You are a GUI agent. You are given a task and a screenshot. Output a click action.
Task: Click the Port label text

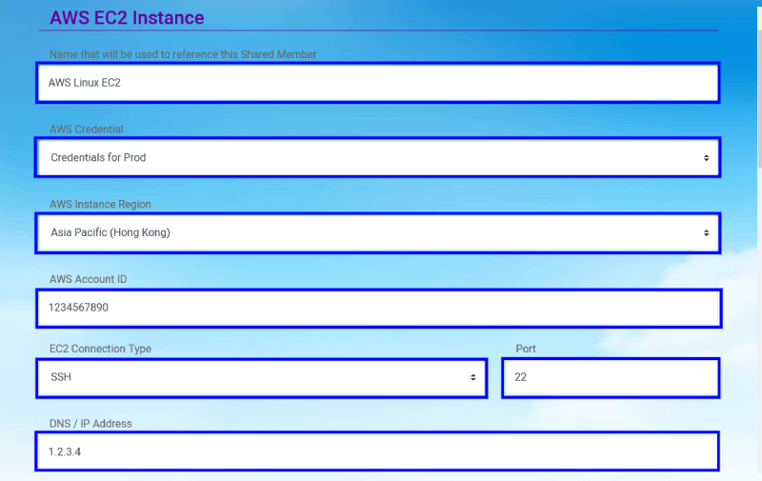526,349
